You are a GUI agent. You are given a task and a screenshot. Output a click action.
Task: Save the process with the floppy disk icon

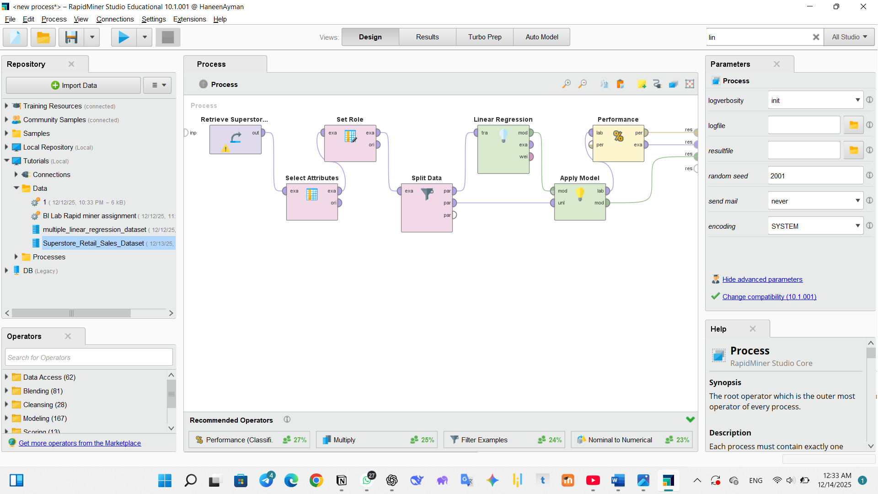point(71,37)
